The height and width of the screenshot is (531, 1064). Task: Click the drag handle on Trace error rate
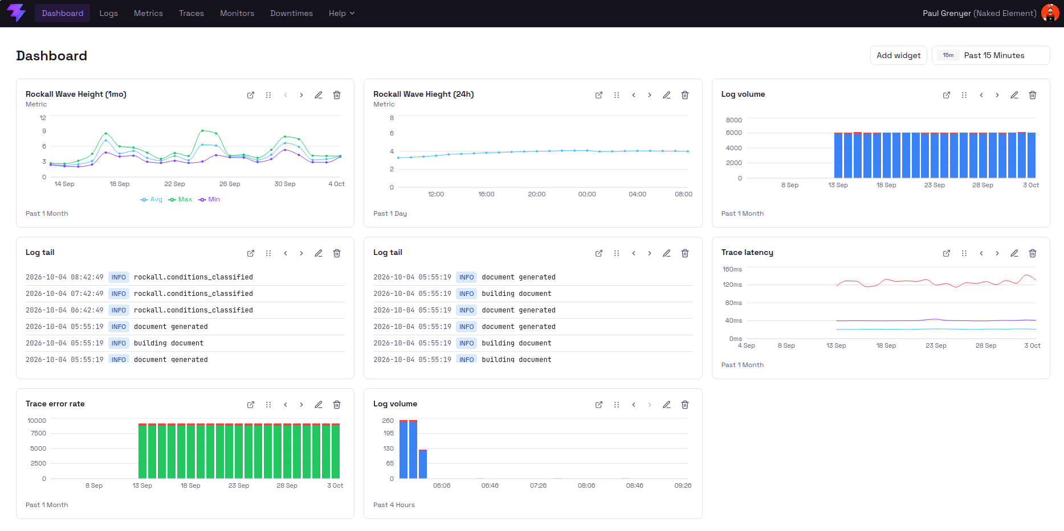pyautogui.click(x=268, y=405)
